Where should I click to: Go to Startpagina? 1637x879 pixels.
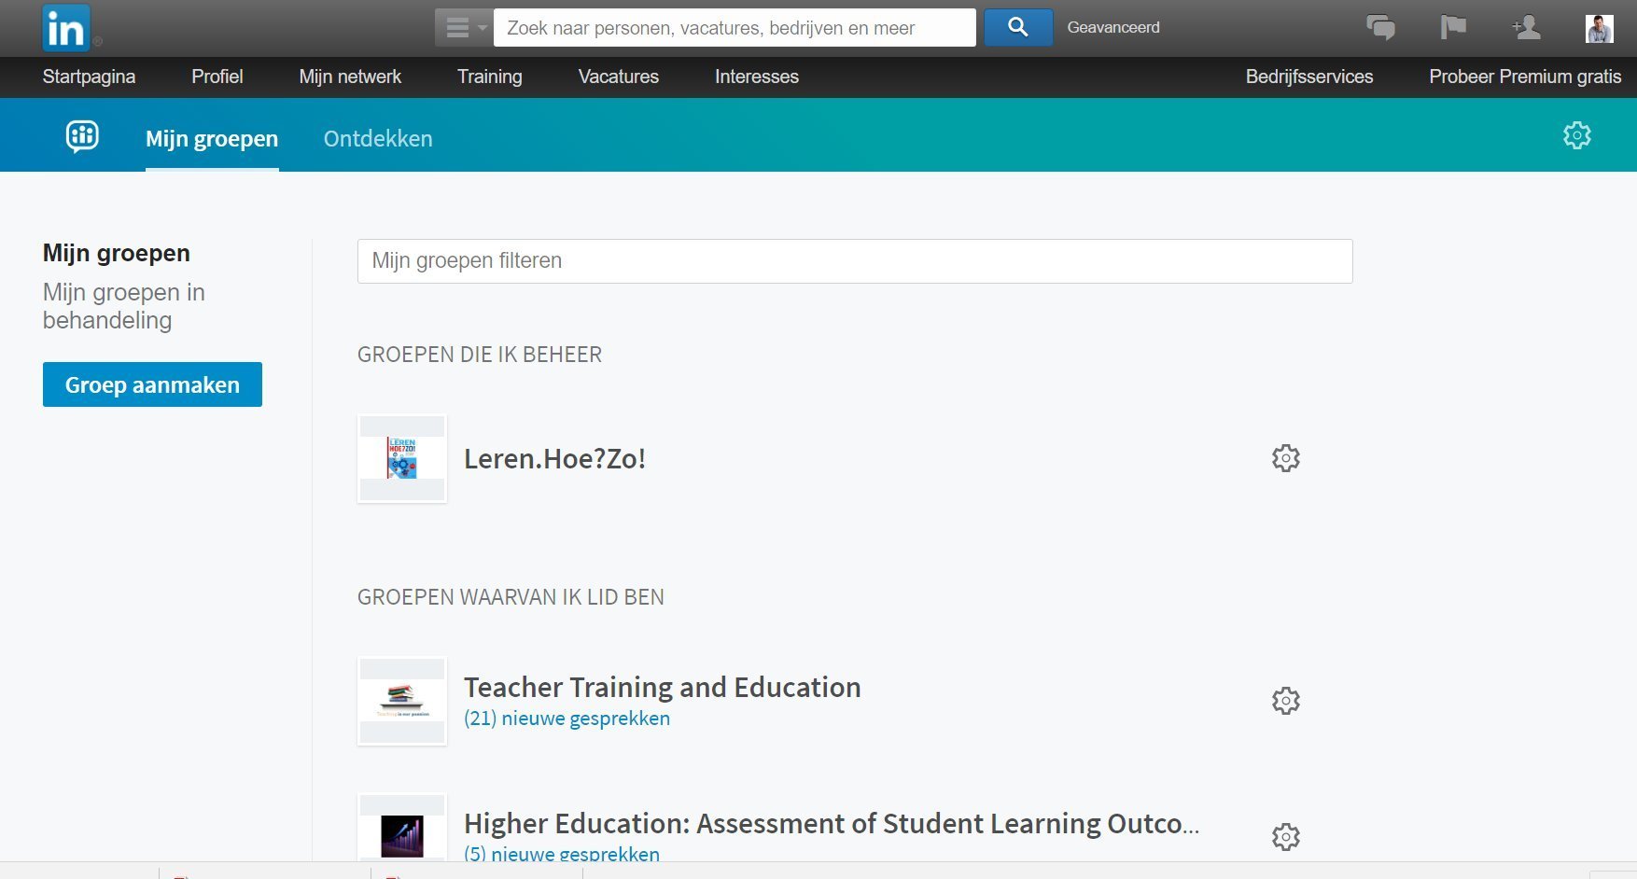tap(89, 77)
